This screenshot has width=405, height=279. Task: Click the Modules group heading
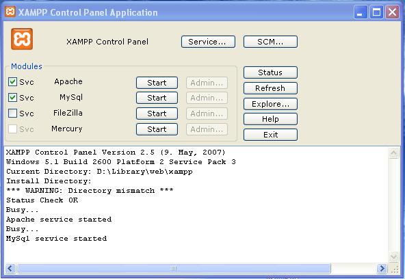27,66
